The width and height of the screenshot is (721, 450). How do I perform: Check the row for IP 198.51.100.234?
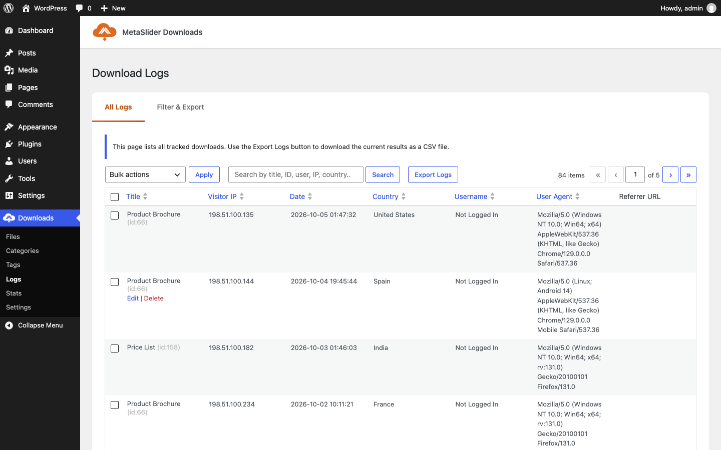[x=115, y=405]
